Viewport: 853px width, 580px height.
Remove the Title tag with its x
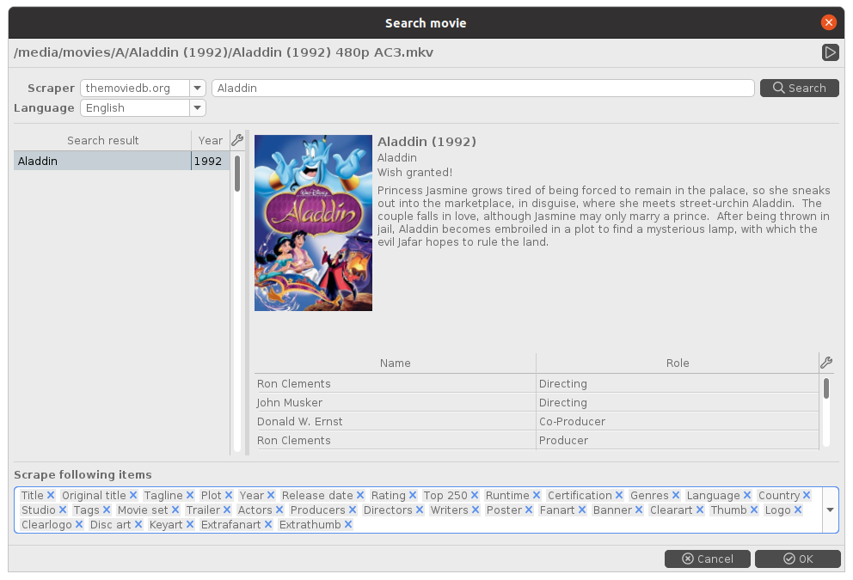tap(51, 496)
